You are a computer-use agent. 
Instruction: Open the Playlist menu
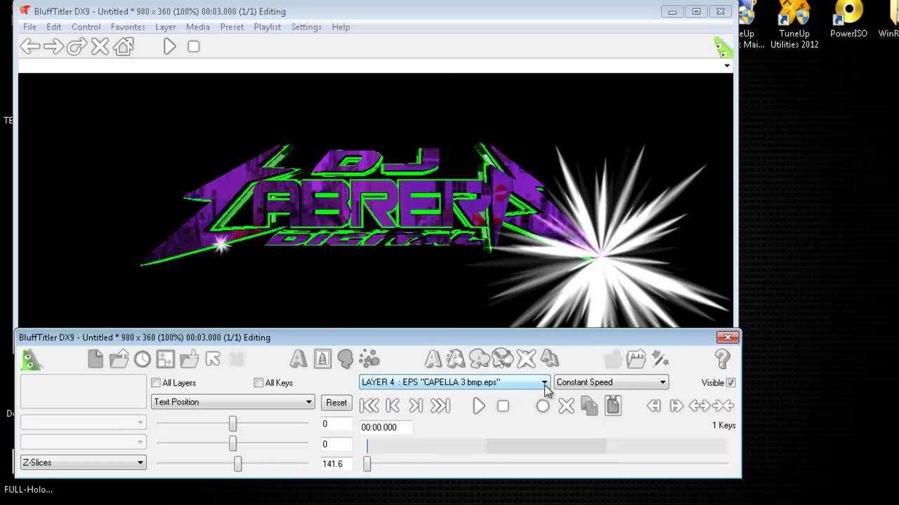[x=267, y=27]
